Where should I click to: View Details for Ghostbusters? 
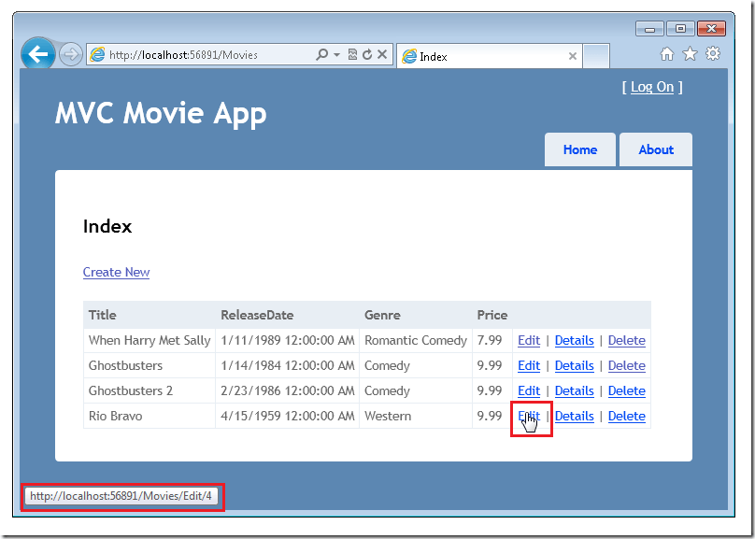(574, 365)
